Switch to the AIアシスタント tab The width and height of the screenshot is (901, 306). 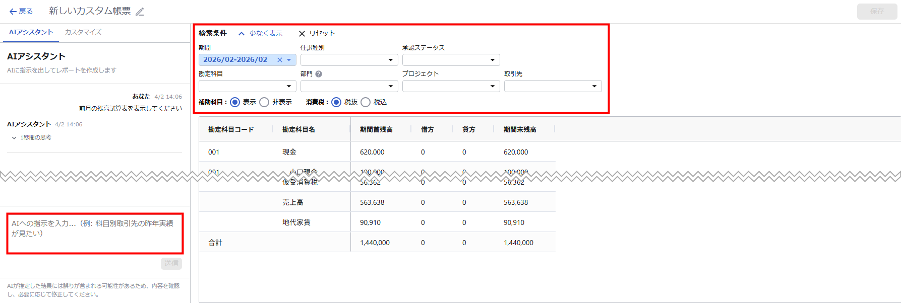[31, 32]
